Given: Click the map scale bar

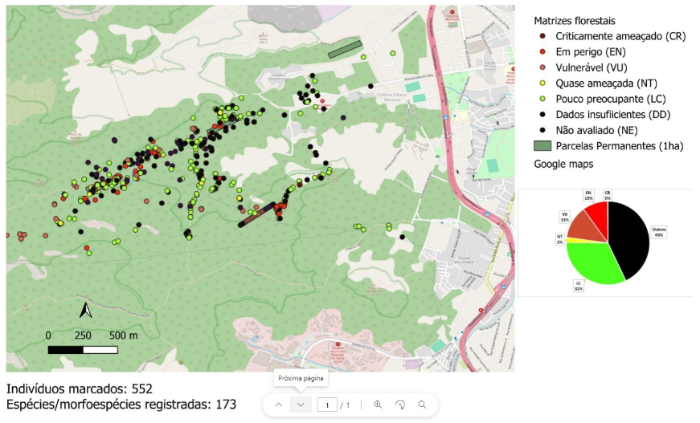Looking at the screenshot, I should pos(83,350).
